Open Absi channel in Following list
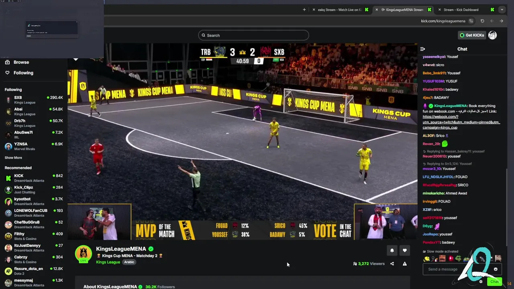The width and height of the screenshot is (514, 289). point(34,112)
